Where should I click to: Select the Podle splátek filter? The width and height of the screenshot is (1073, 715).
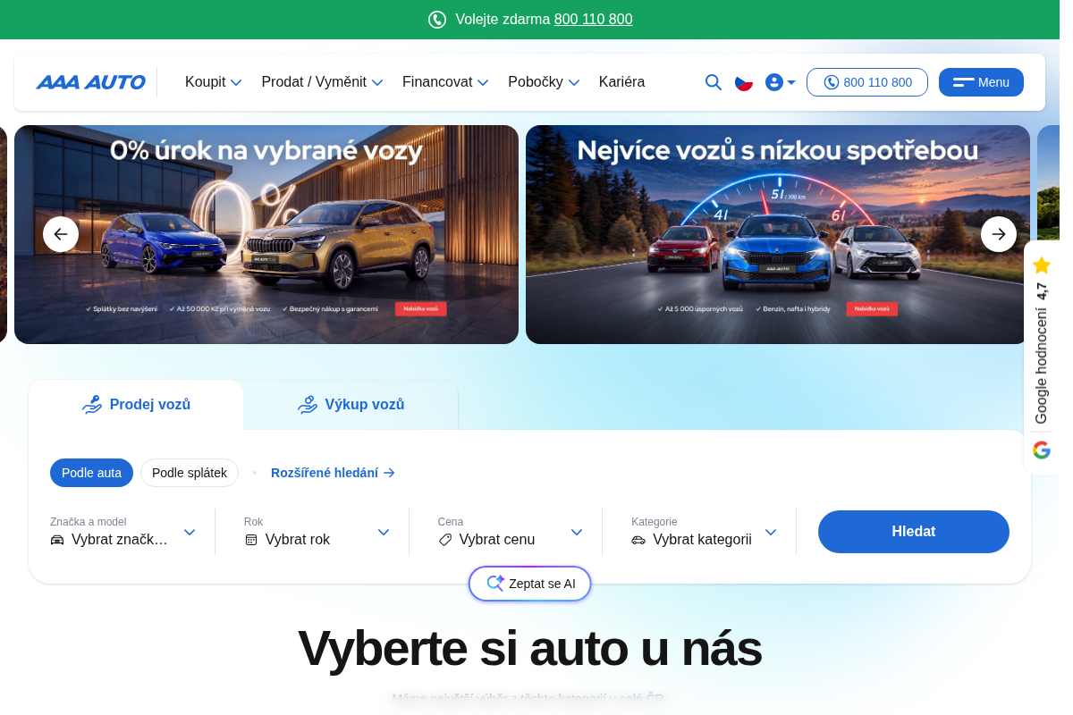tap(190, 473)
